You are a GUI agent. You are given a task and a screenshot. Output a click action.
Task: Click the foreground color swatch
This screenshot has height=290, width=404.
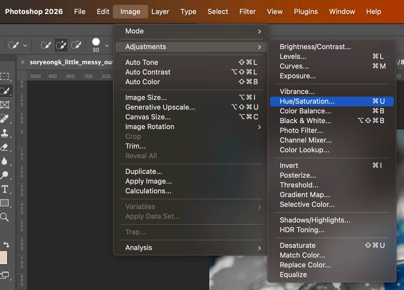point(3,258)
